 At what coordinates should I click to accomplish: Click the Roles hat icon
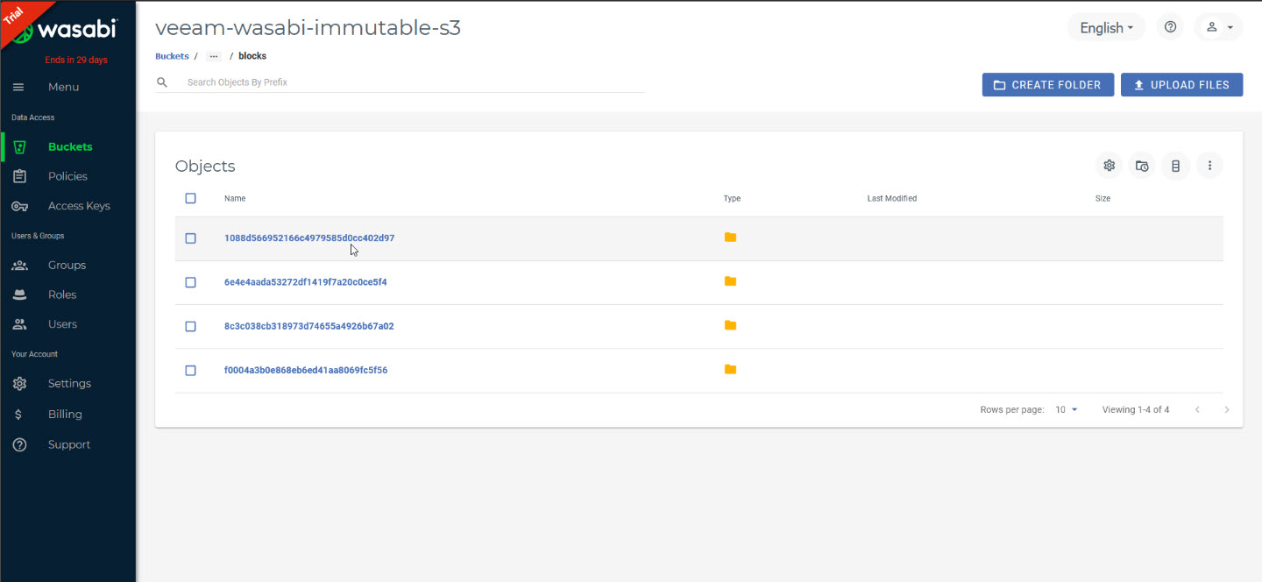tap(19, 295)
